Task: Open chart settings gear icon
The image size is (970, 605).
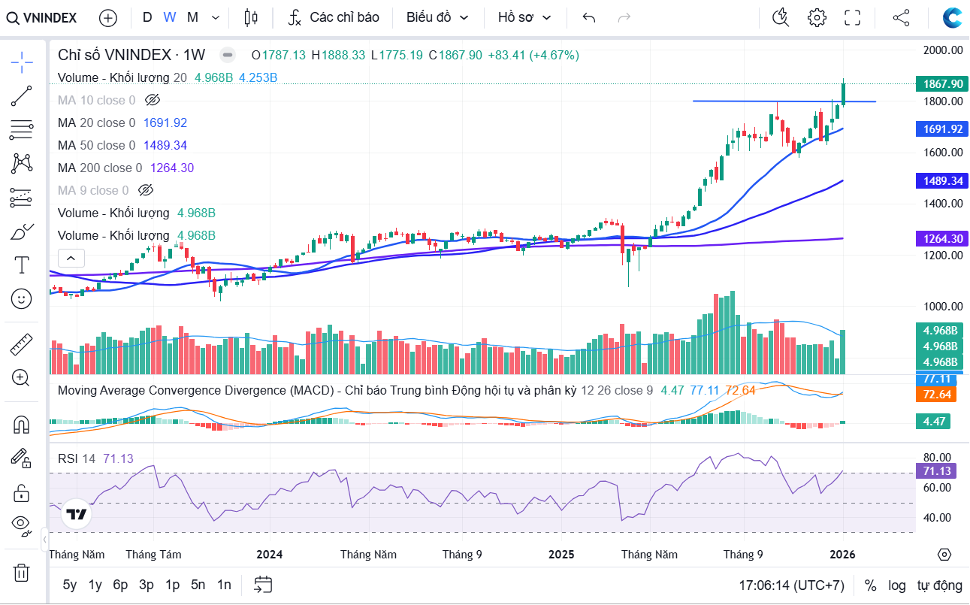Action: pos(817,17)
